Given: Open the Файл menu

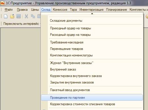Looking at the screenshot, I should point(8,10).
